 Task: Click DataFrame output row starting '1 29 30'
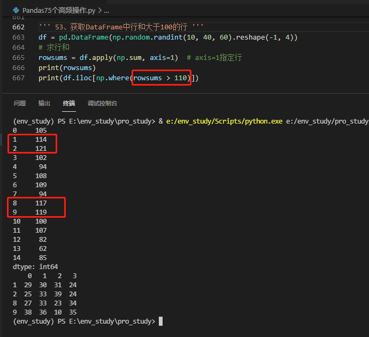pyautogui.click(x=45, y=285)
